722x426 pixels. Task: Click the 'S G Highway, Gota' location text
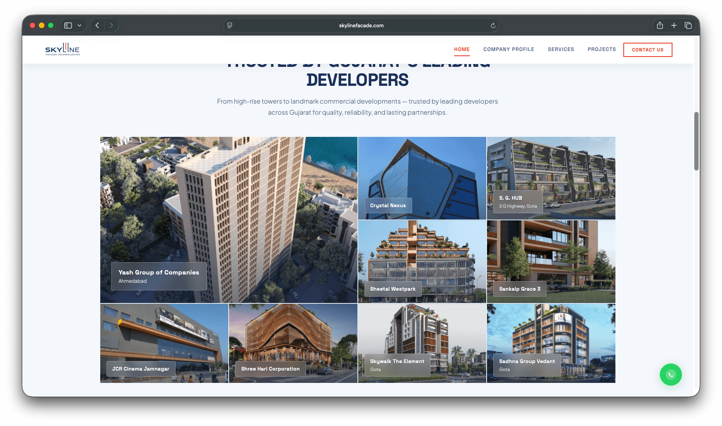(518, 206)
